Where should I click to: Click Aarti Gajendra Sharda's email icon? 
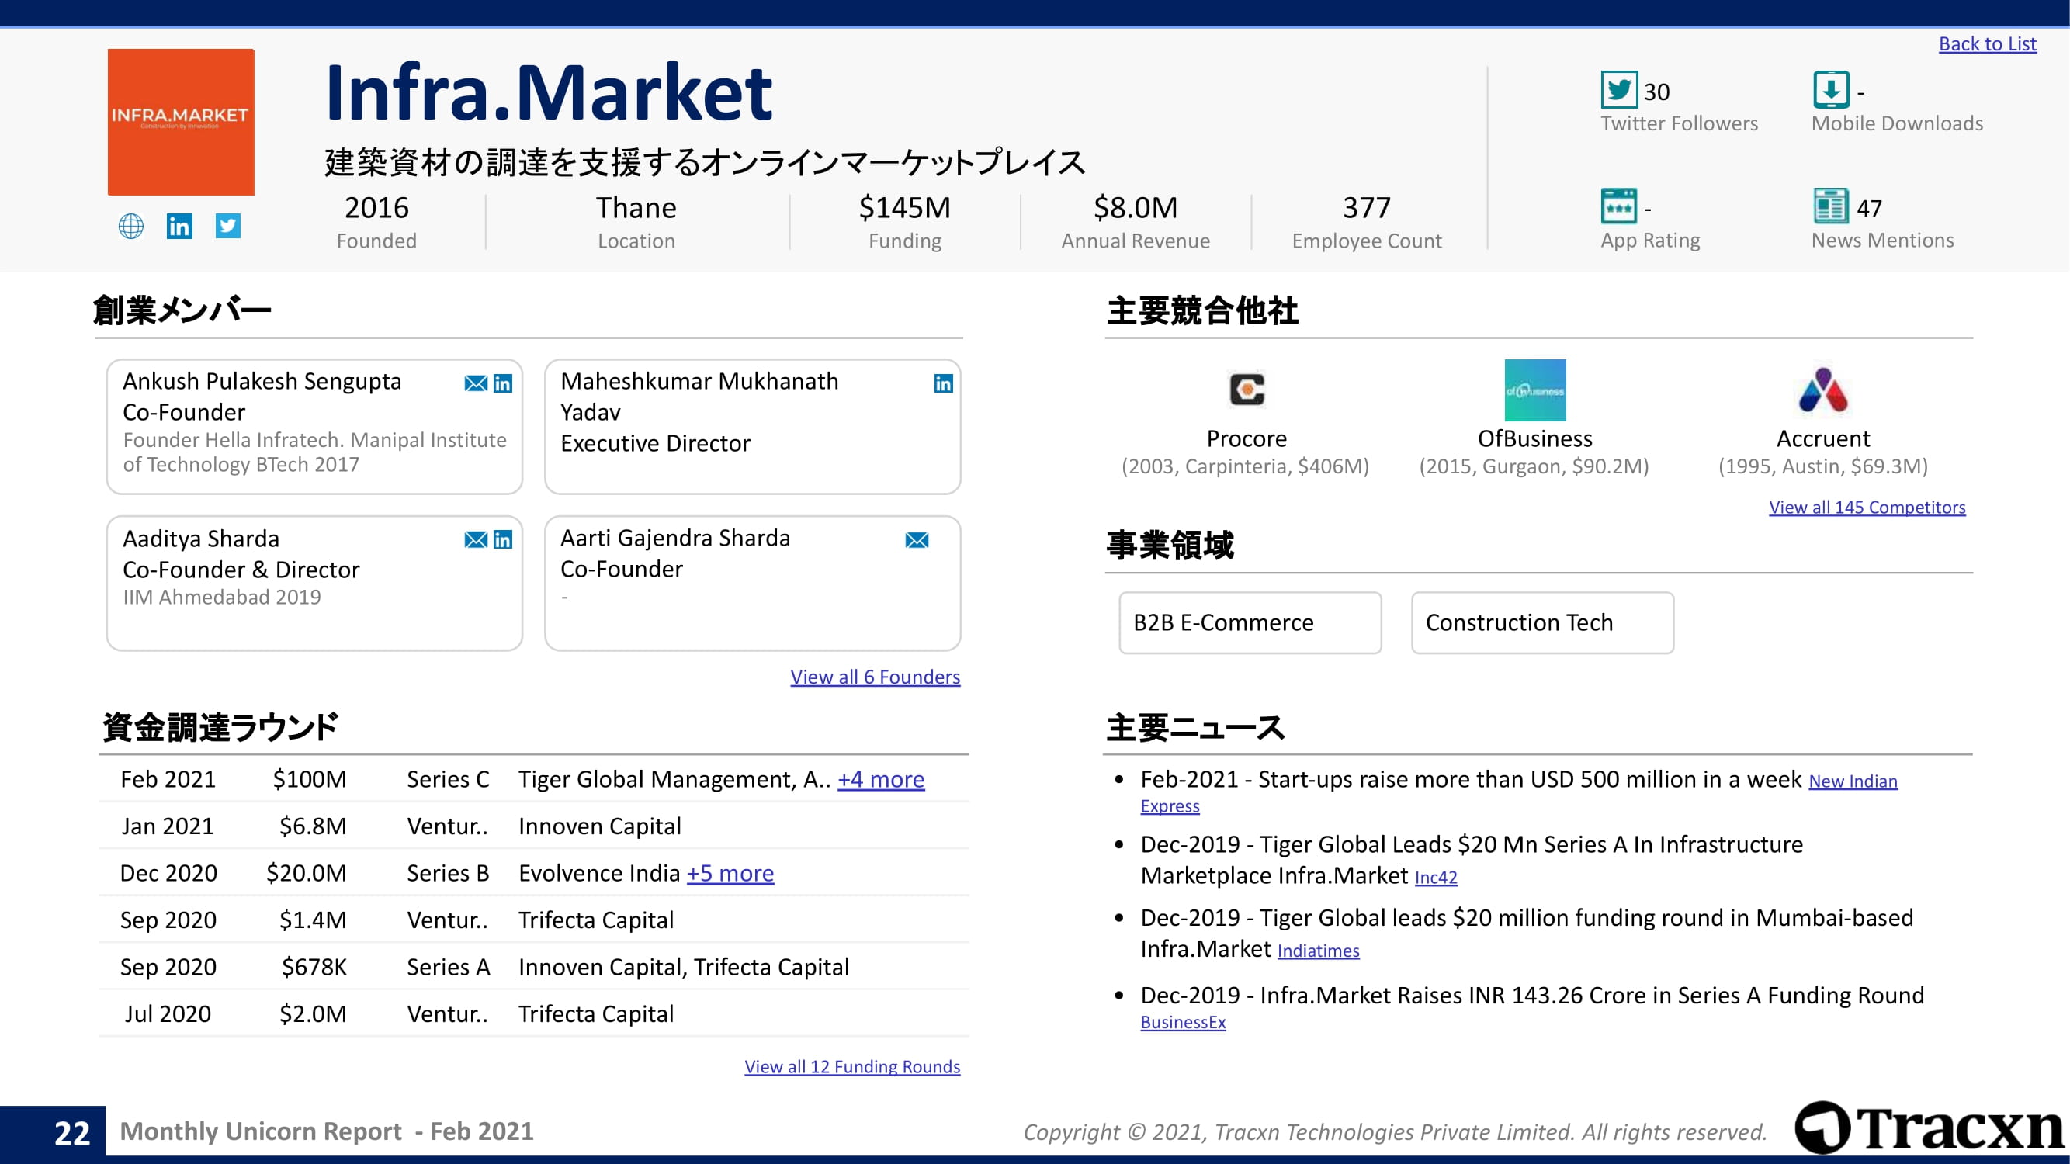click(917, 540)
